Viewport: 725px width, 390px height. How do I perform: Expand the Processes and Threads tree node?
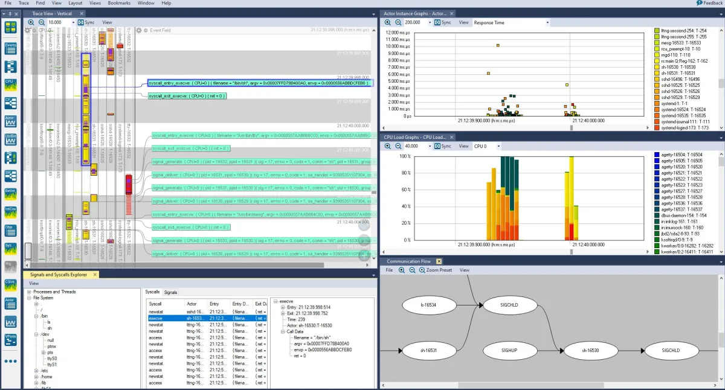coord(29,292)
